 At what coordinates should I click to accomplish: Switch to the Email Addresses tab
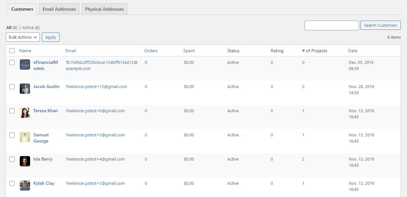point(59,9)
